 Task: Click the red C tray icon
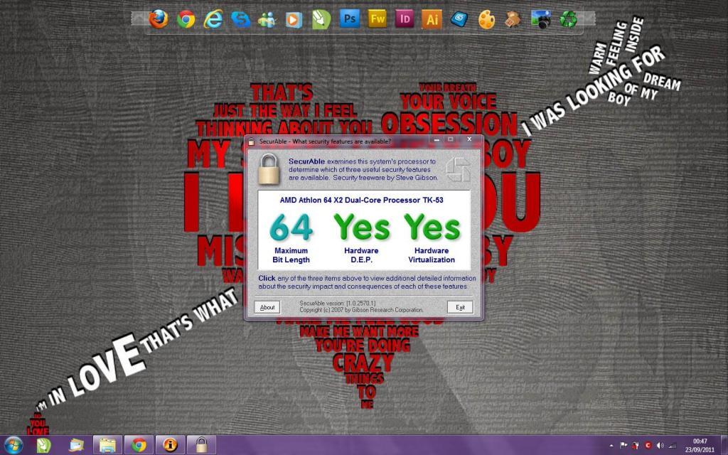pyautogui.click(x=648, y=446)
